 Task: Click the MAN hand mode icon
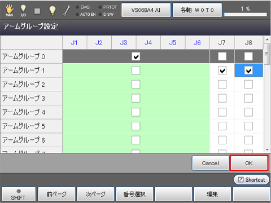click(9, 10)
